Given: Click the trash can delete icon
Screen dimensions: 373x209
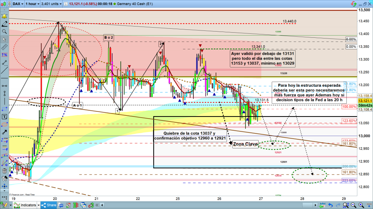Looking at the screenshot, I should 4,171.
